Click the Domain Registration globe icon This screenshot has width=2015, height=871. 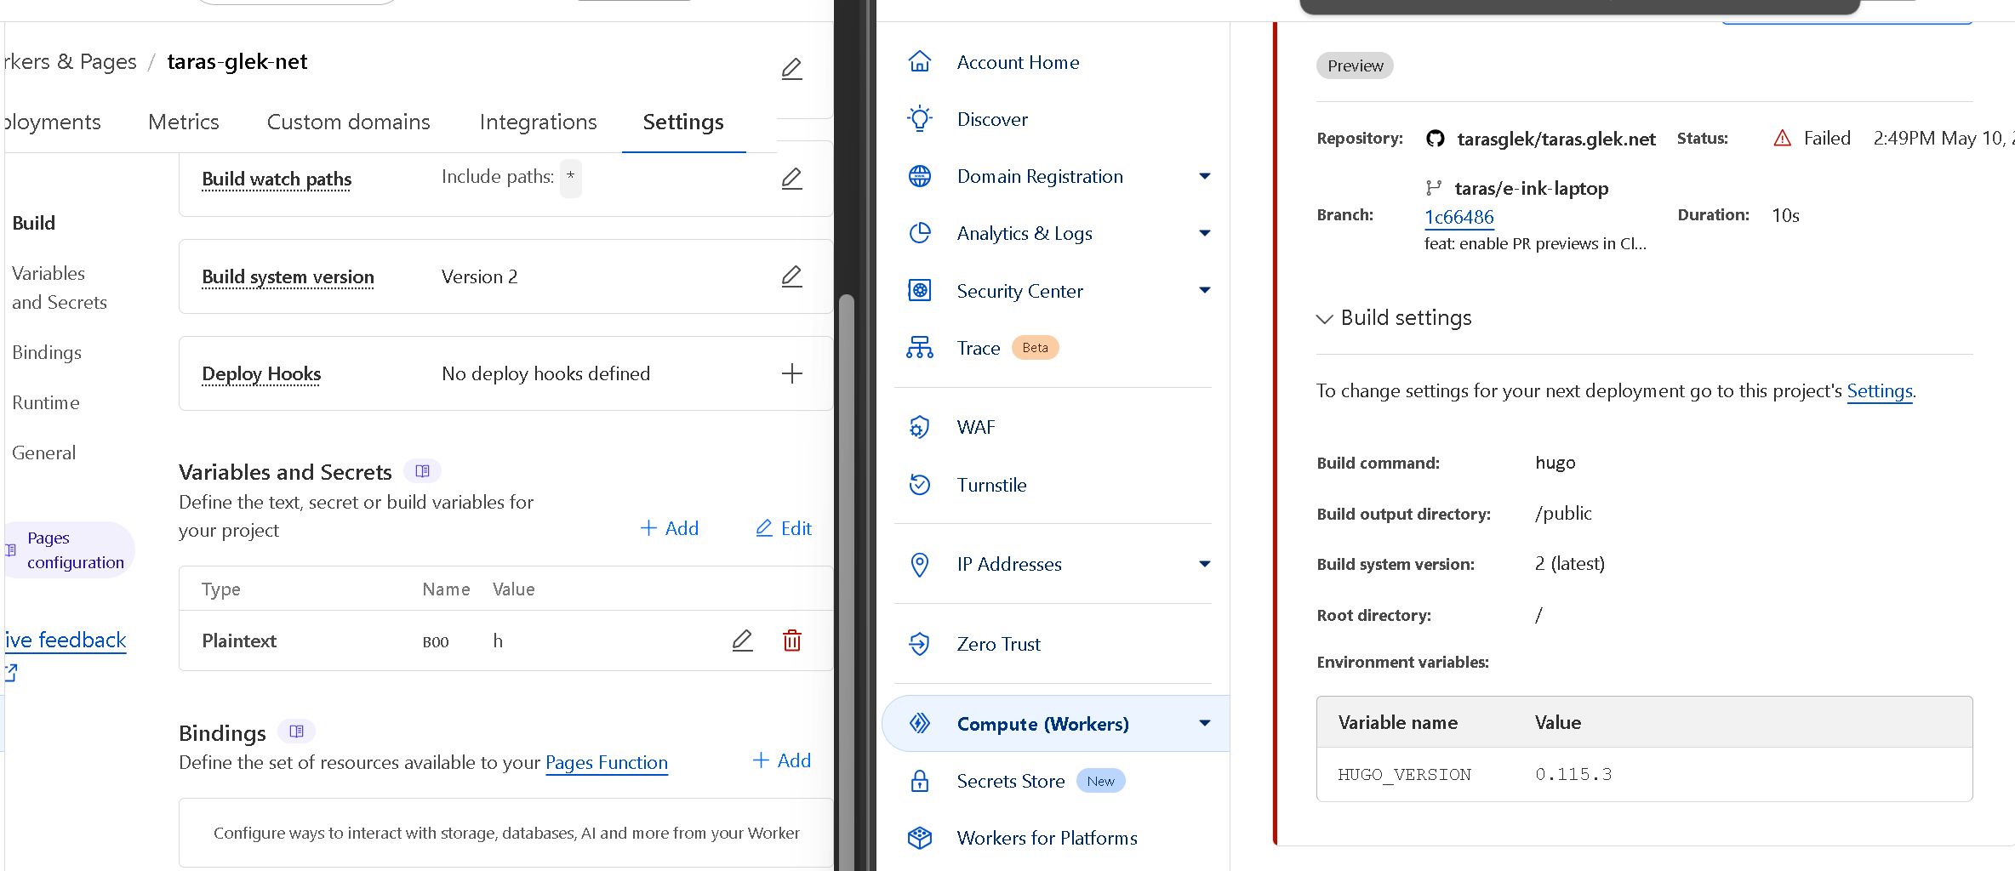tap(920, 176)
